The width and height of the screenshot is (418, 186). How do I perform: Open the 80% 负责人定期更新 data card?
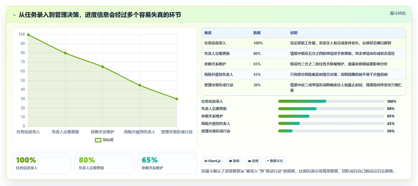click(104, 163)
